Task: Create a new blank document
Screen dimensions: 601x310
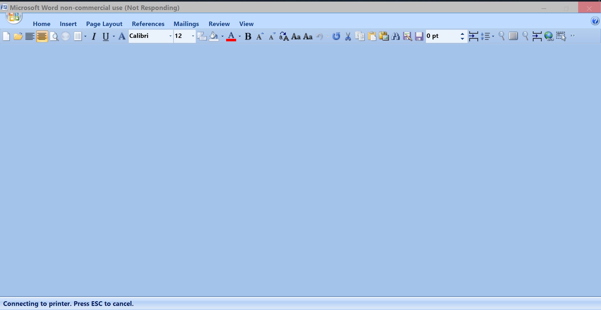Action: pos(6,36)
